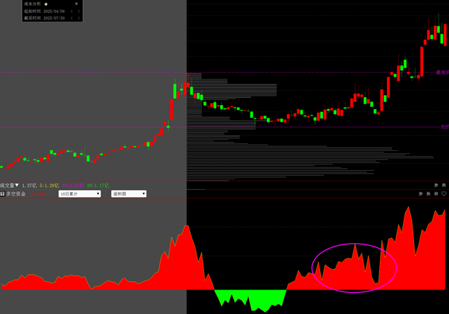Viewport: 449px width, 314px height.
Task: Step 截至时间 end date forward
Action: 79,18
